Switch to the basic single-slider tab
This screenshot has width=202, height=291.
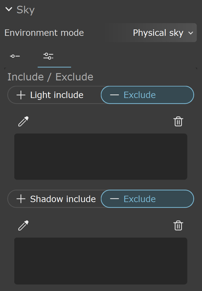pyautogui.click(x=15, y=56)
